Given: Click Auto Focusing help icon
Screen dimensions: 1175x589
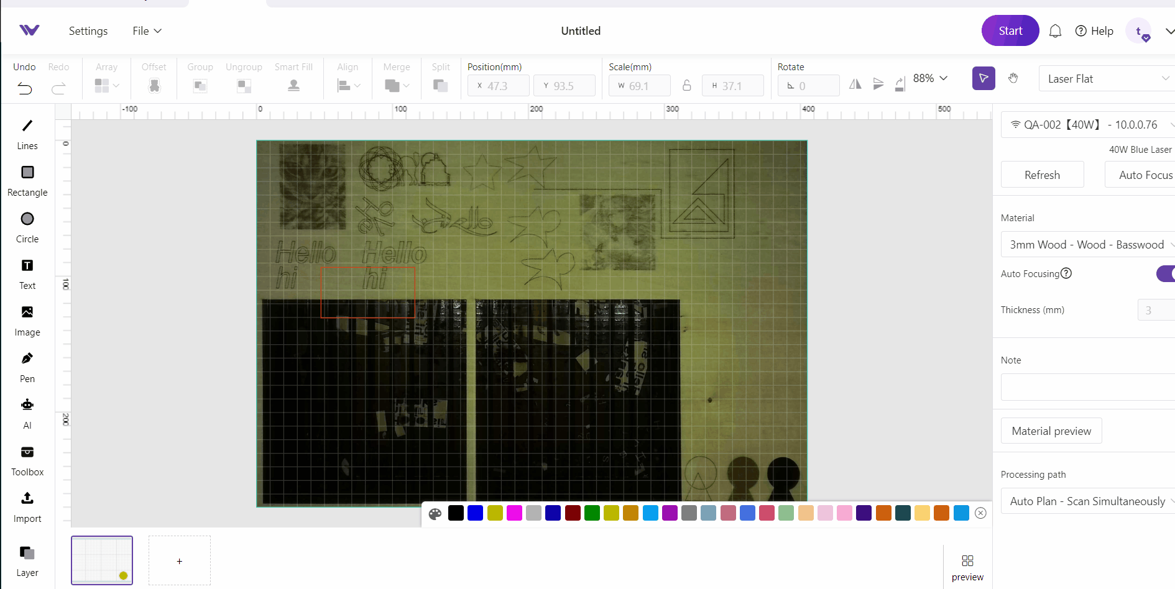Looking at the screenshot, I should pyautogui.click(x=1066, y=273).
